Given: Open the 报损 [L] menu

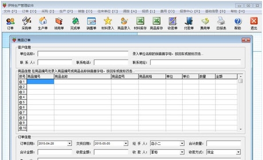Looking at the screenshot, I should (x=148, y=11).
